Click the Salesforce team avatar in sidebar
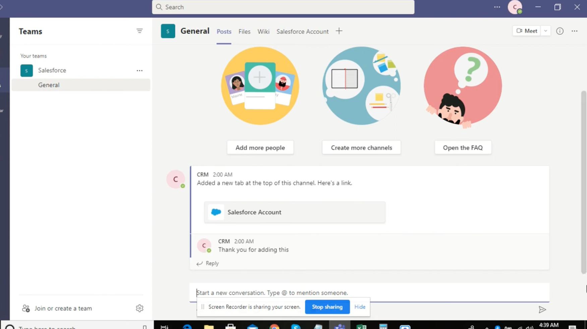Viewport: 587px width, 329px height. point(26,70)
